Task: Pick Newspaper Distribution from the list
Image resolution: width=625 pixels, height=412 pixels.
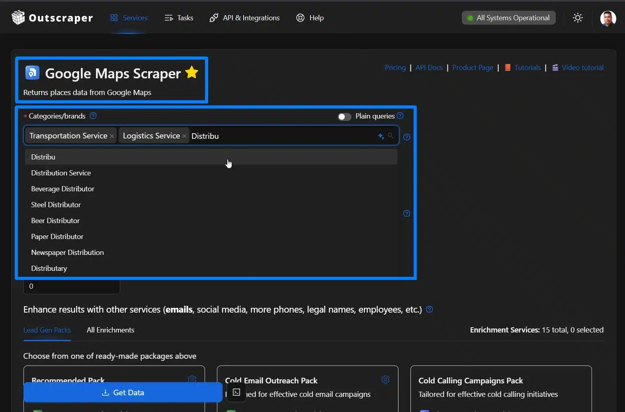Action: (x=67, y=253)
